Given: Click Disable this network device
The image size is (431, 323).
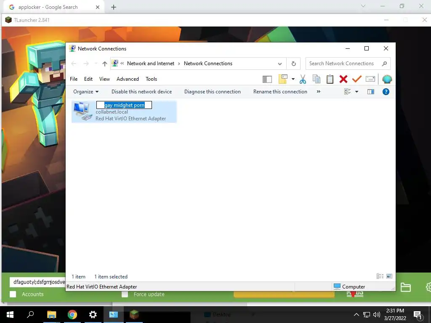Looking at the screenshot, I should pyautogui.click(x=141, y=92).
